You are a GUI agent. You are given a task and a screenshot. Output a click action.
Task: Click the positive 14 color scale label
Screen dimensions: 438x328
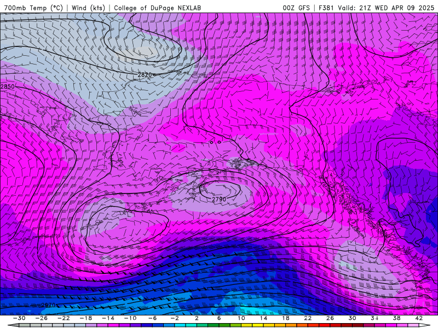click(263, 318)
